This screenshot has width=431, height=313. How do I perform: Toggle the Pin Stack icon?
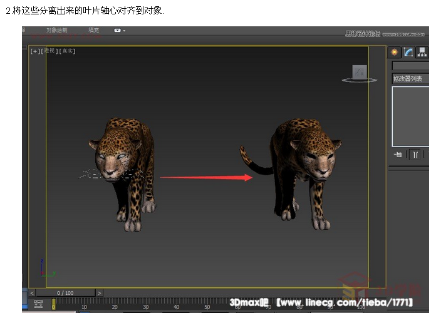click(x=398, y=155)
